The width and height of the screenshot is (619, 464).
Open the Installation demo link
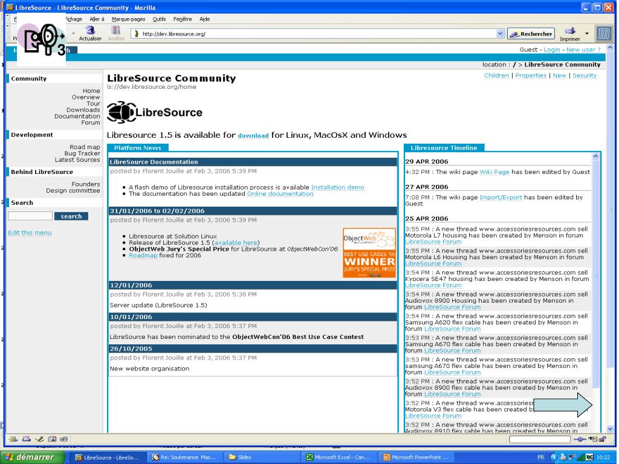click(x=337, y=187)
